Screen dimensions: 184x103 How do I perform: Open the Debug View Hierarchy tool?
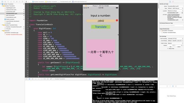(45, 79)
